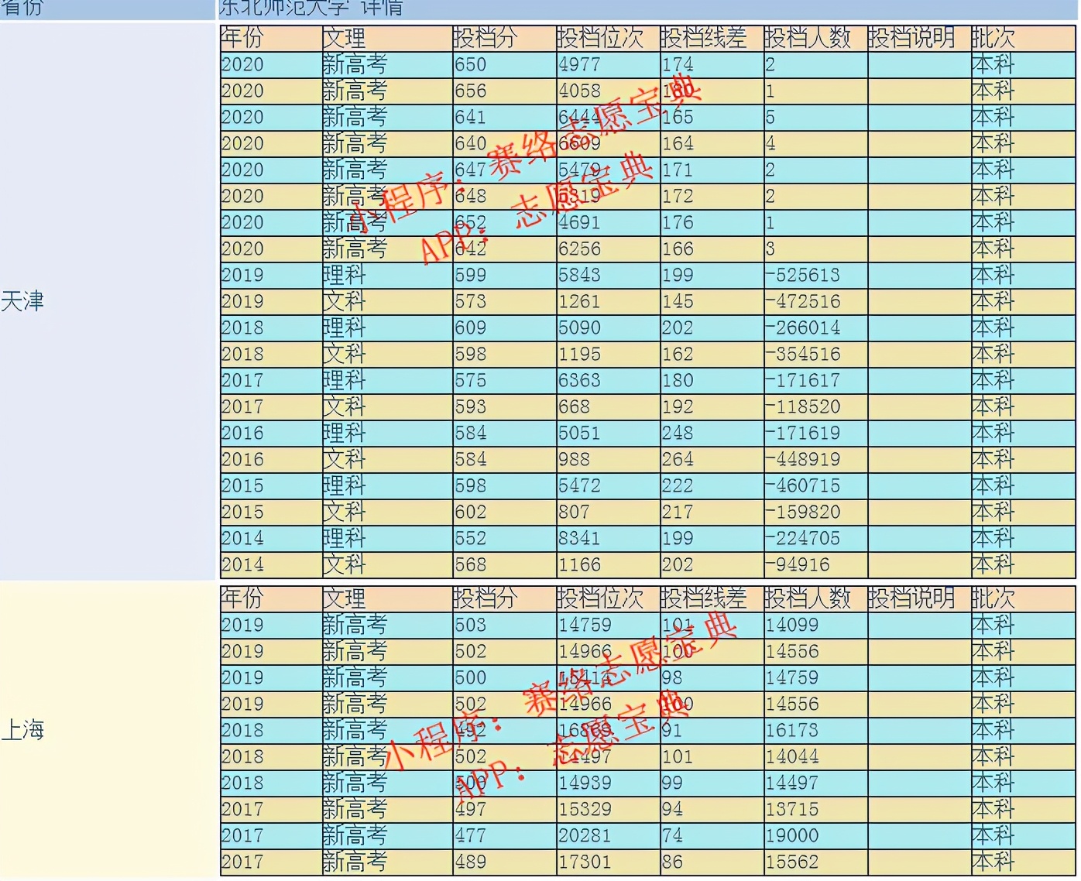Select the rank cell 4691

(608, 222)
